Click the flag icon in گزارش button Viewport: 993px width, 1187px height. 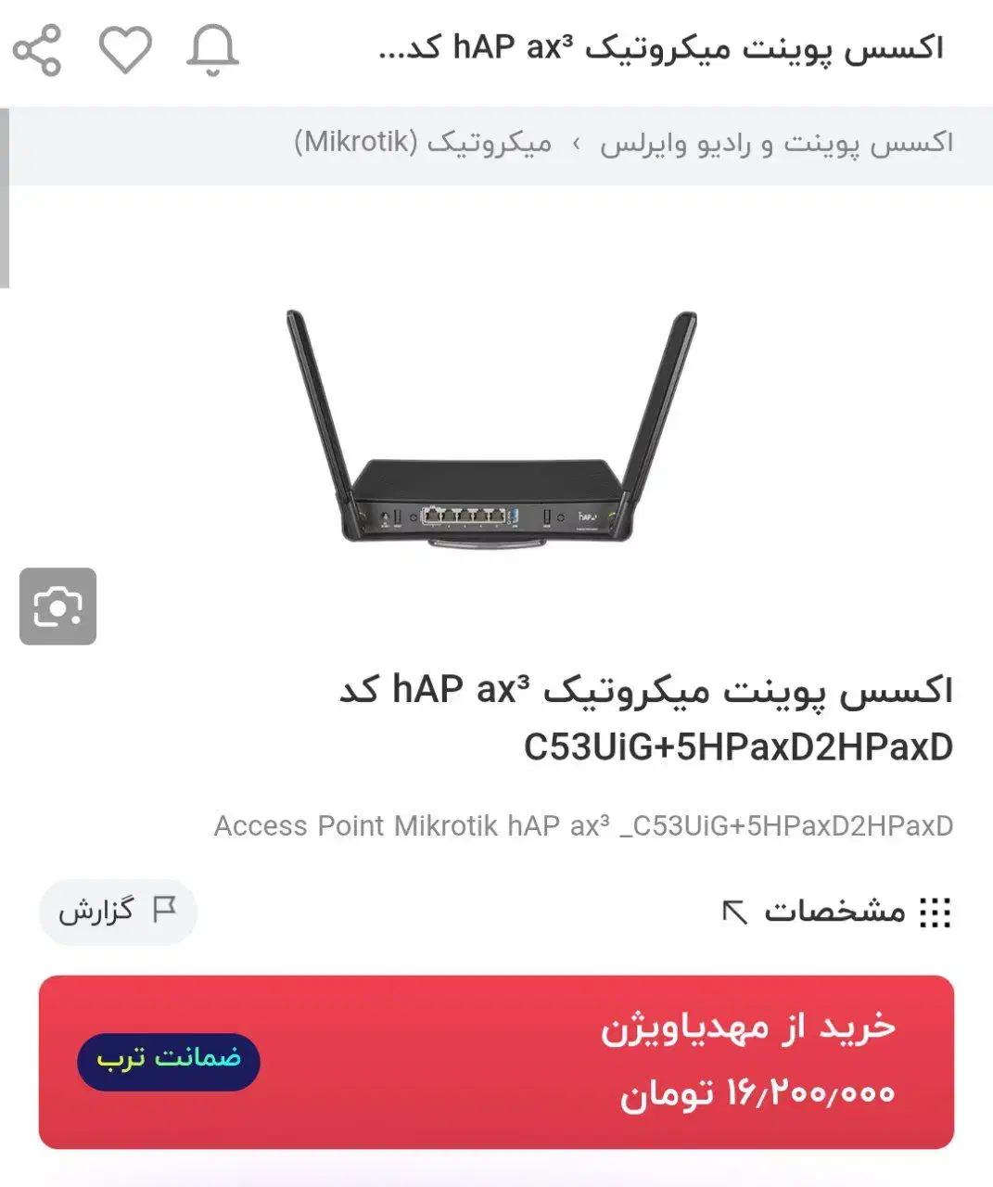[165, 910]
